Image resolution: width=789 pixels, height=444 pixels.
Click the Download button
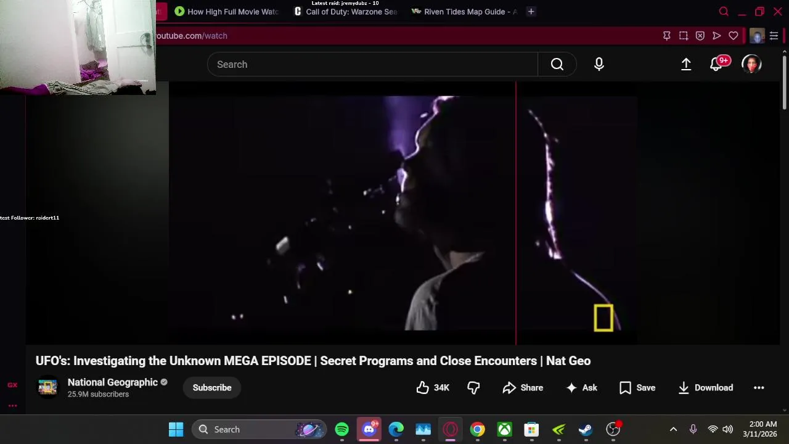point(706,388)
